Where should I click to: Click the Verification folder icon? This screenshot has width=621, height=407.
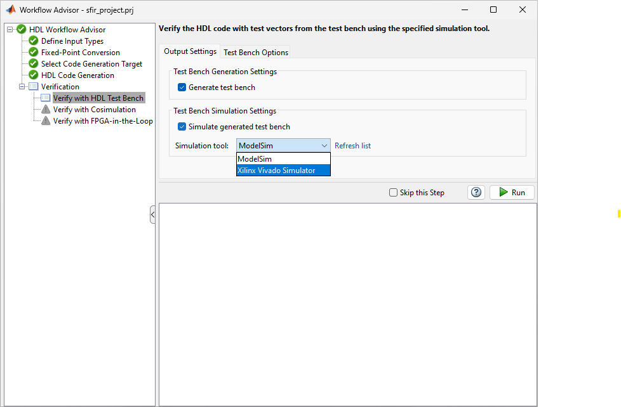point(34,87)
